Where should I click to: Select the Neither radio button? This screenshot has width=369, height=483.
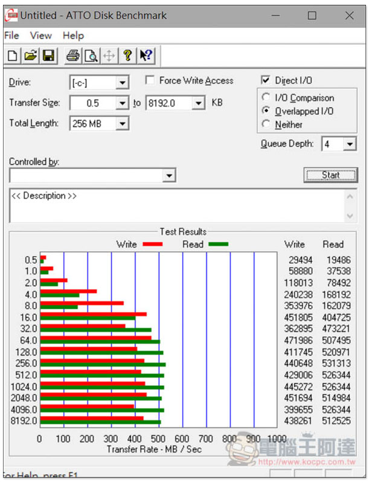266,124
